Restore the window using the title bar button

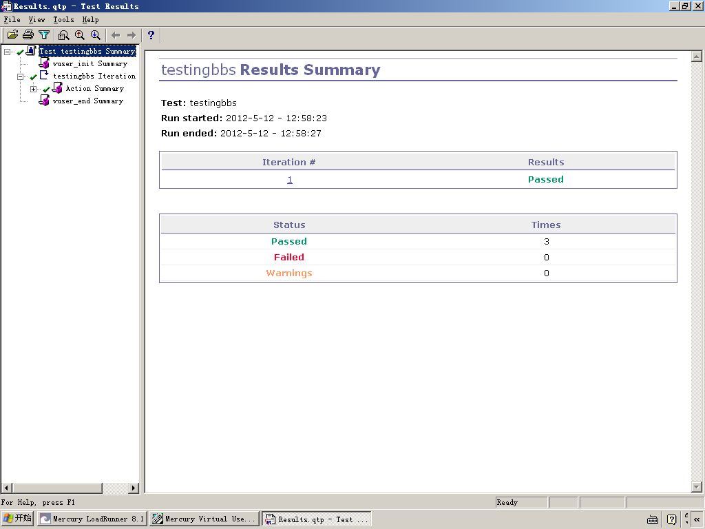point(685,6)
